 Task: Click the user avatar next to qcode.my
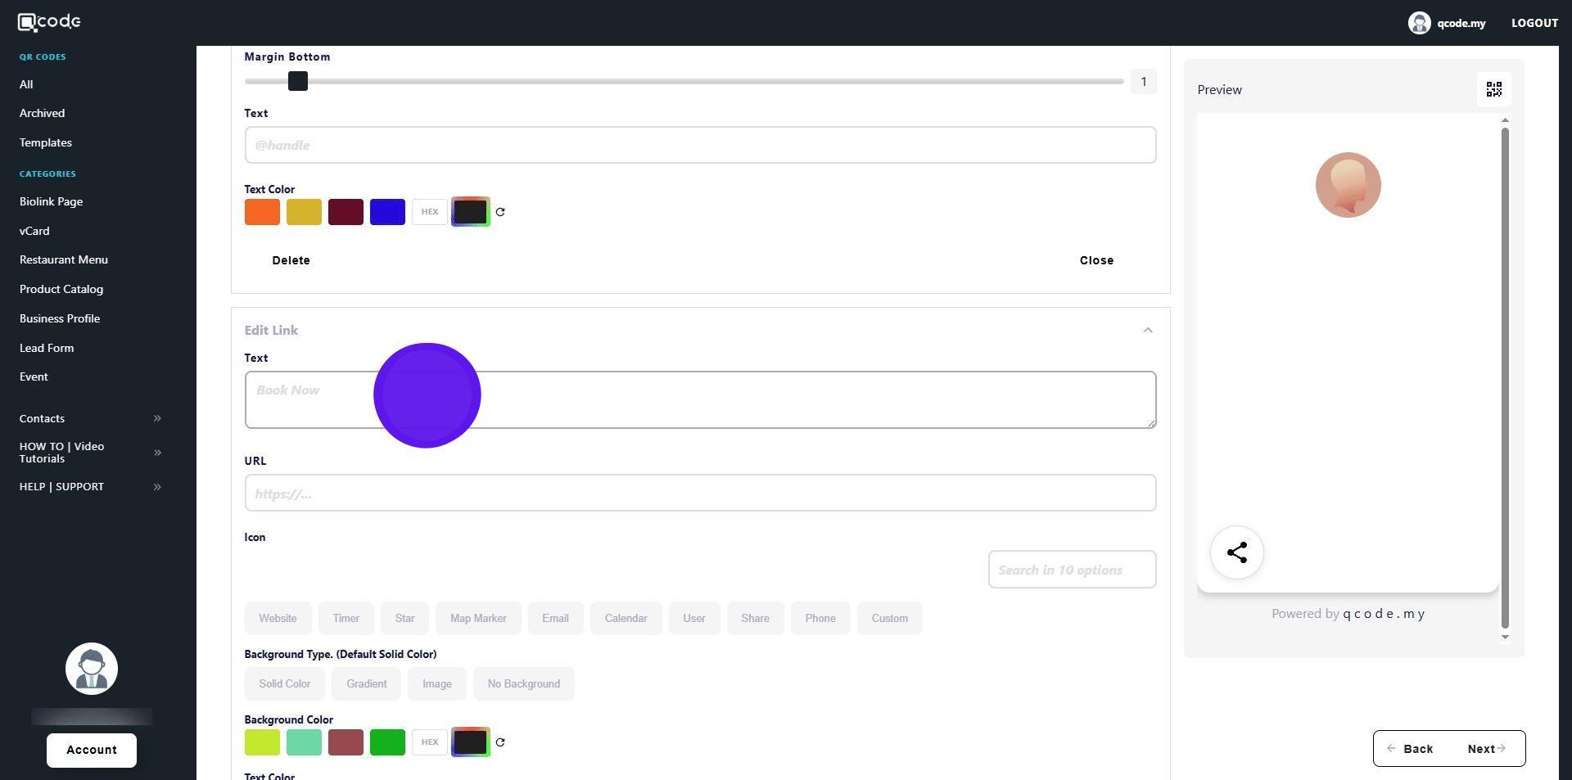pyautogui.click(x=1418, y=23)
